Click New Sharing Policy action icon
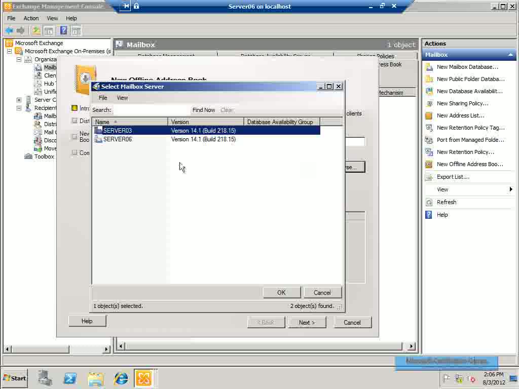 click(429, 103)
